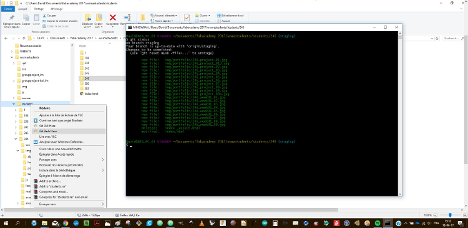Viewport: 468px width, 228px height.
Task: Click Sélectionner tout in the ribbon
Action: pos(230,15)
